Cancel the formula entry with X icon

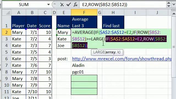[x=62, y=5]
